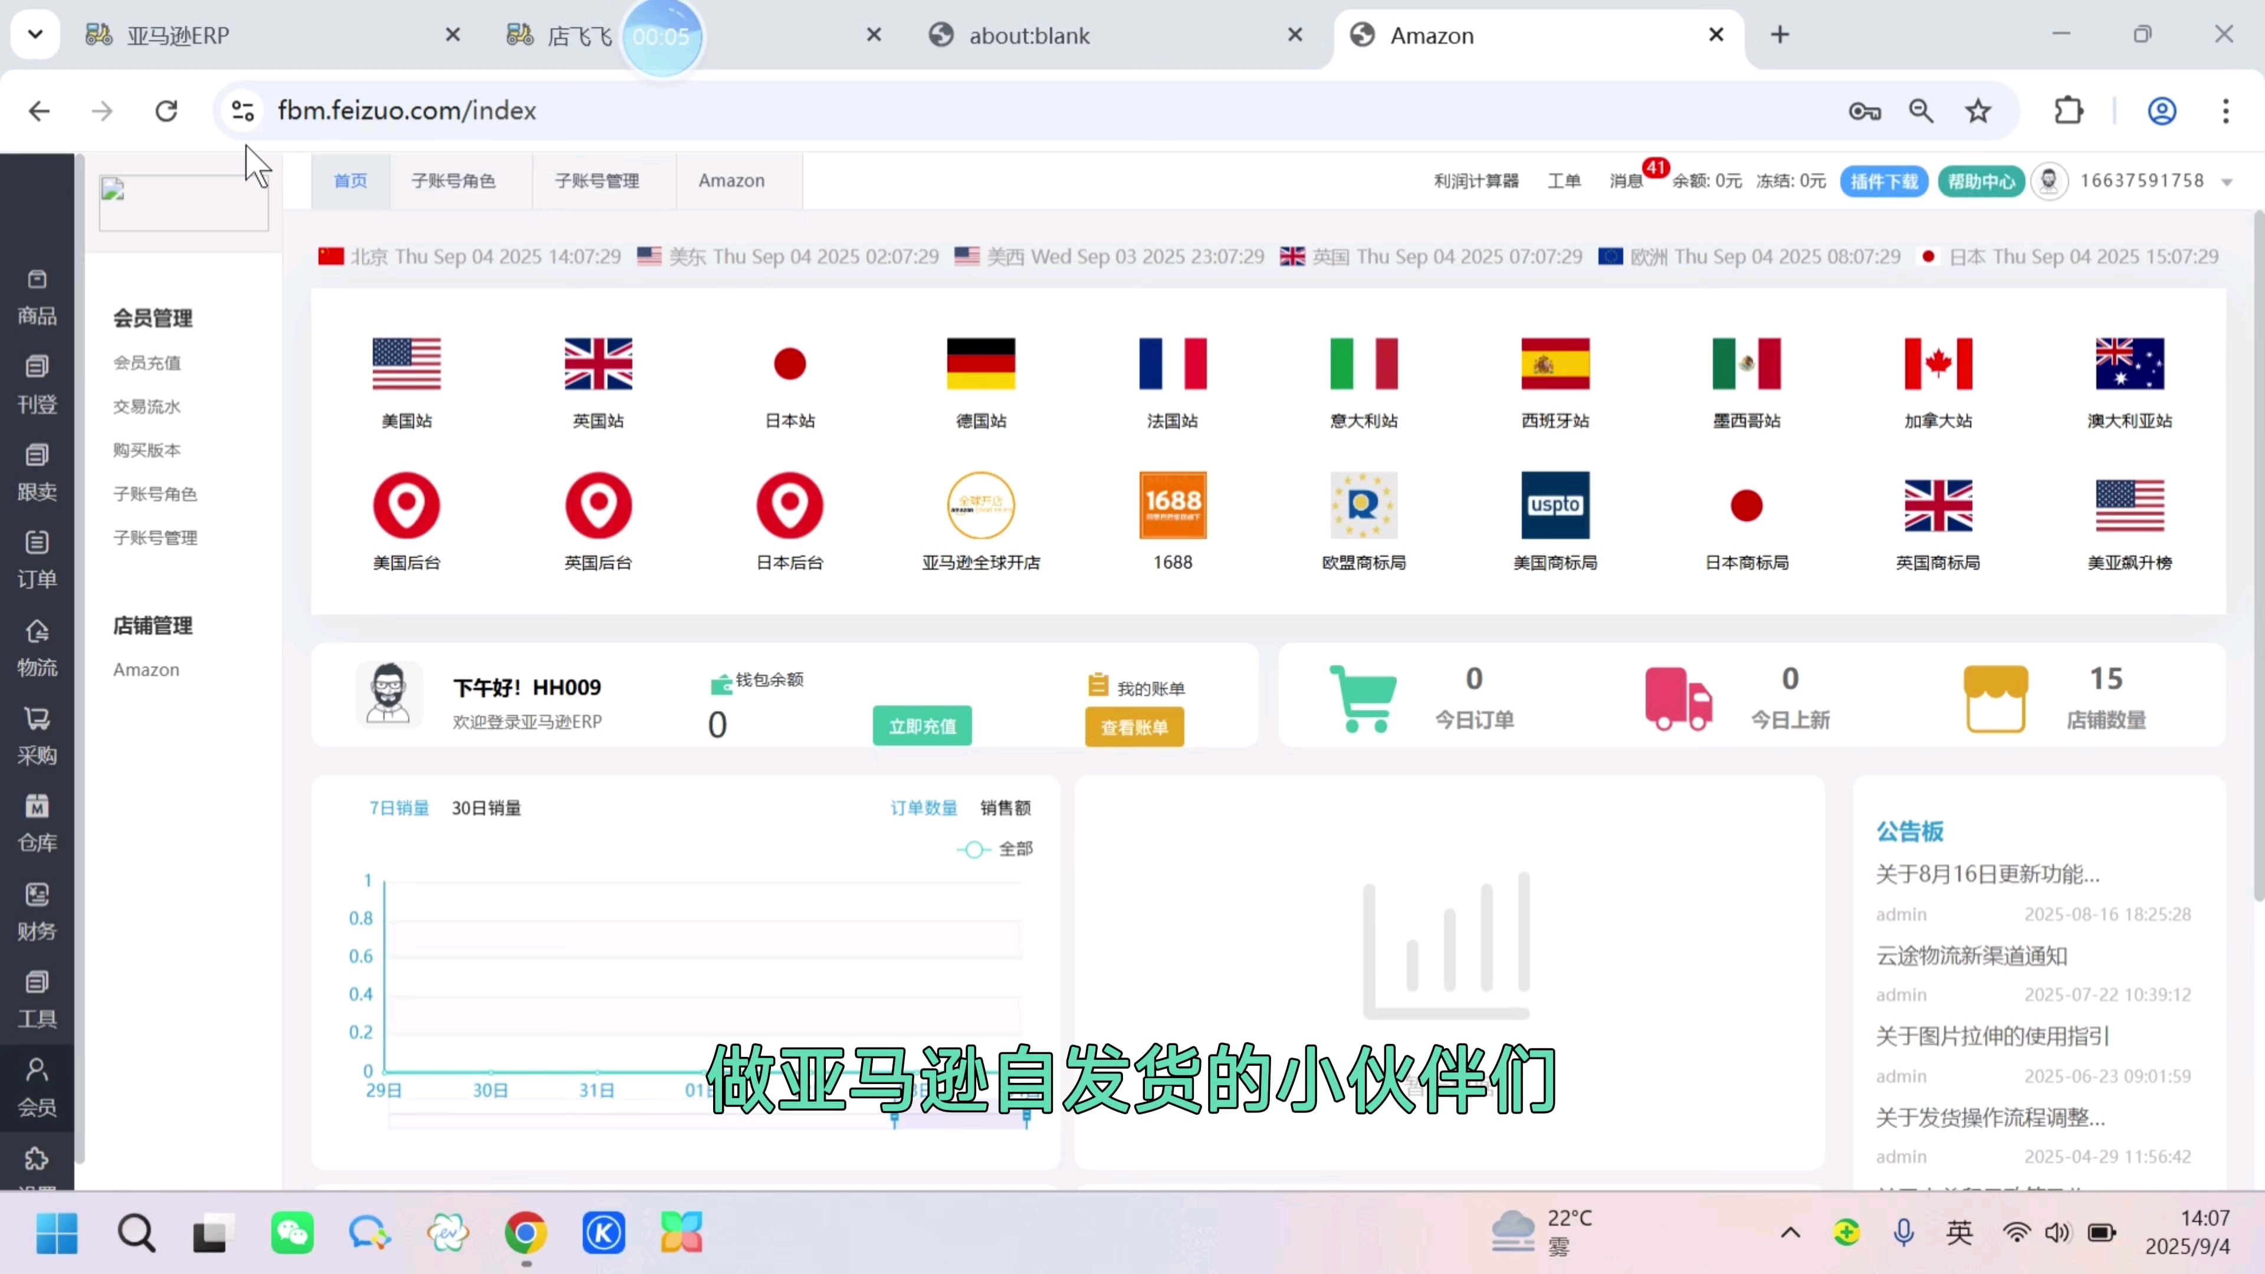
Task: Toggle chart to 销售额
Action: (1005, 808)
